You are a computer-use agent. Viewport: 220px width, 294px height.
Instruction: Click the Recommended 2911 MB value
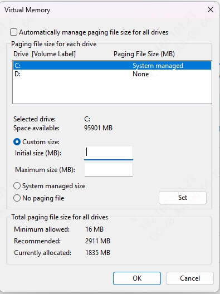tap(97, 241)
